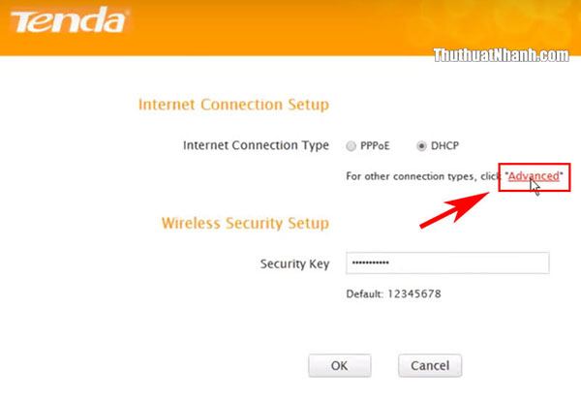
Task: Click the Security Key label
Action: [294, 263]
